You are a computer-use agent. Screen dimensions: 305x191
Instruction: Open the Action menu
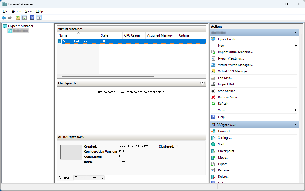16,11
